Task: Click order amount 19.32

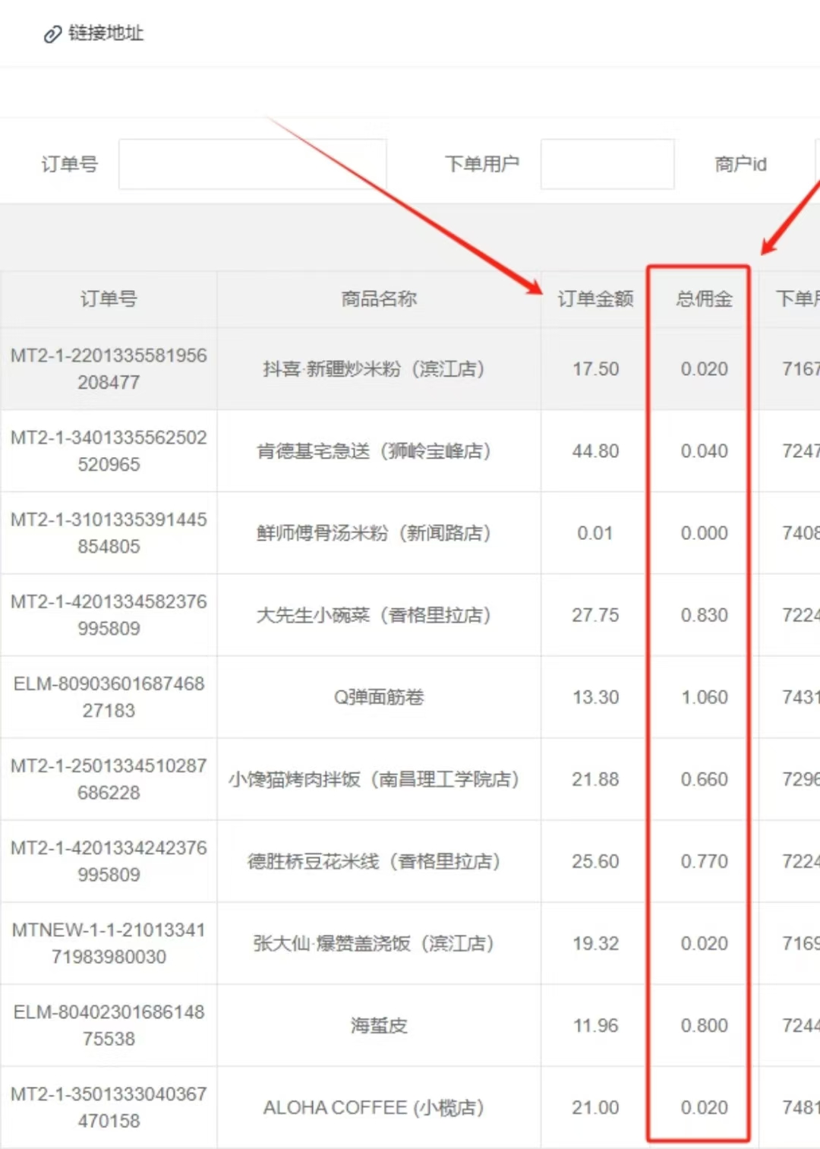Action: (x=595, y=943)
